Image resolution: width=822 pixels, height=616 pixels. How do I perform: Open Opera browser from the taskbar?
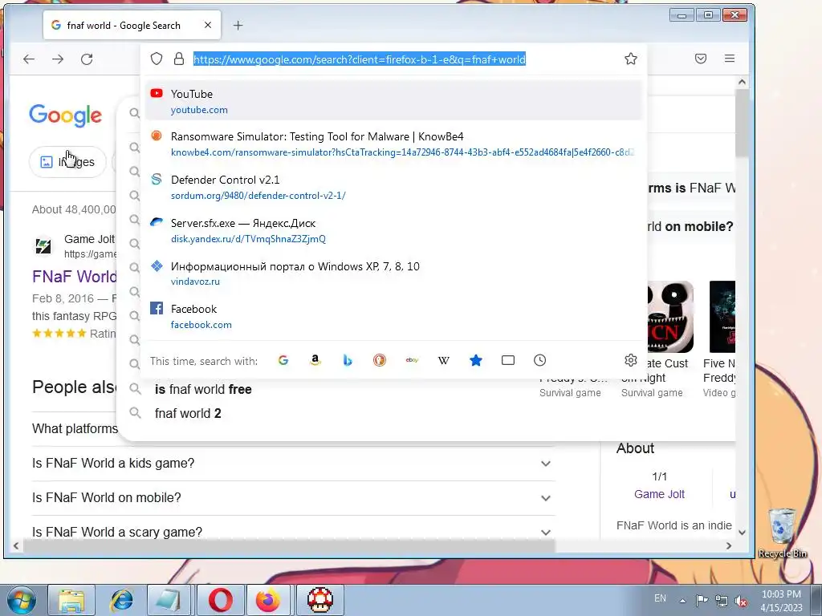tap(220, 600)
